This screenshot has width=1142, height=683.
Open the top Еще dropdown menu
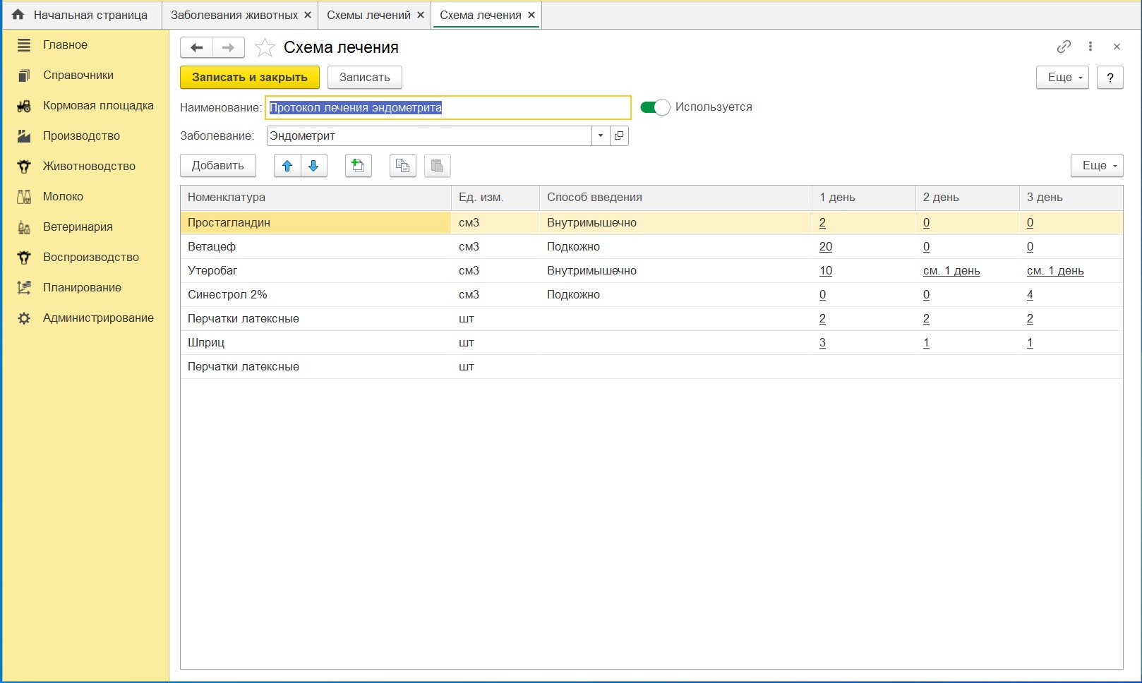1062,78
